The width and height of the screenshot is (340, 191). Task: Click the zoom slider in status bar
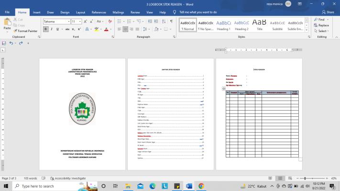point(312,178)
